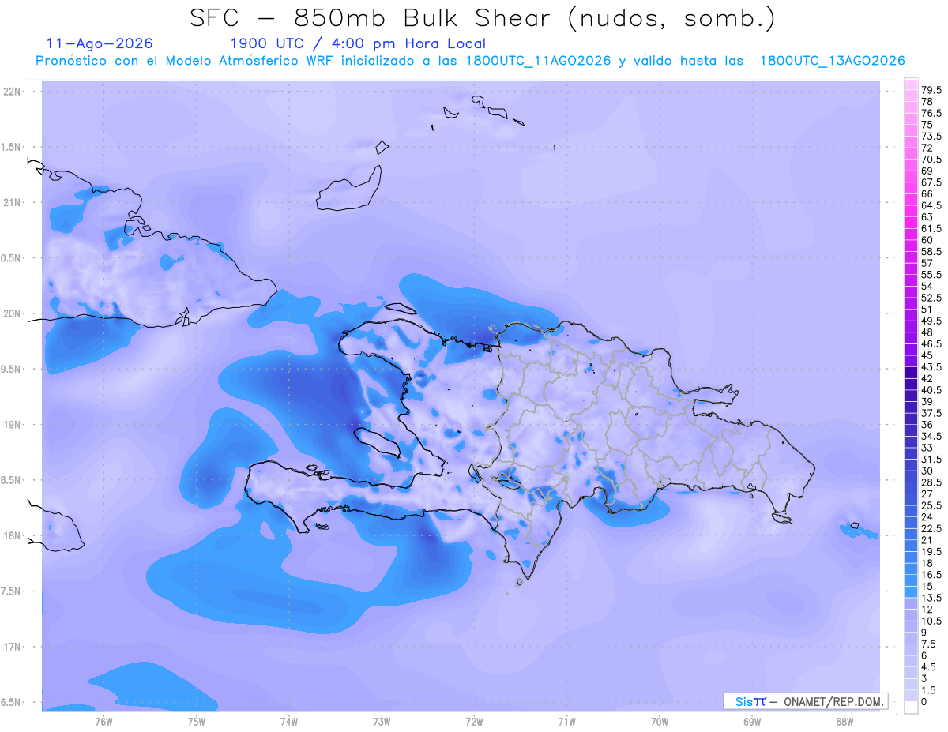This screenshot has height=732, width=948.
Task: Click the legend value label 72
Action: click(927, 148)
